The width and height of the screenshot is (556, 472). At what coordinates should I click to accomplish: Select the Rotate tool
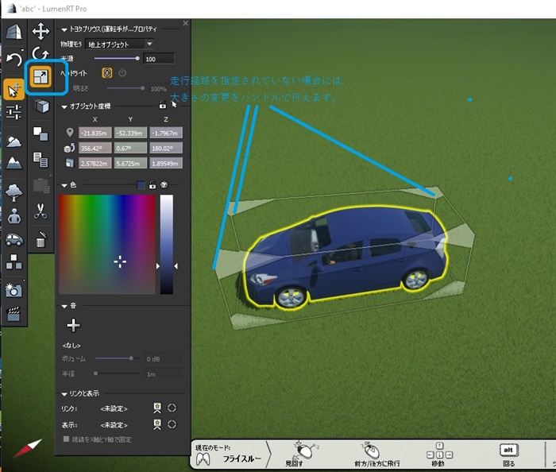click(41, 54)
